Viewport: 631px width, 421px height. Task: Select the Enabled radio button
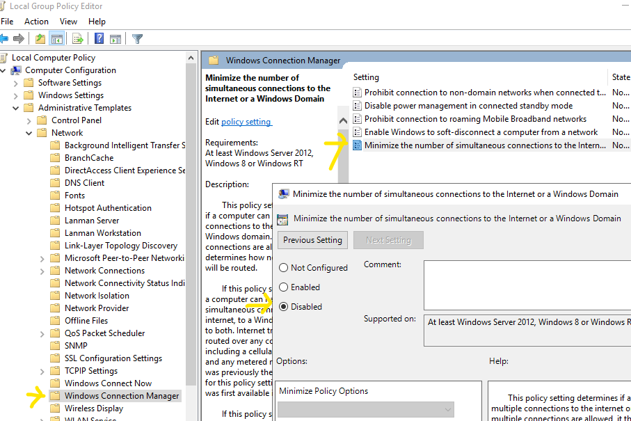point(283,287)
